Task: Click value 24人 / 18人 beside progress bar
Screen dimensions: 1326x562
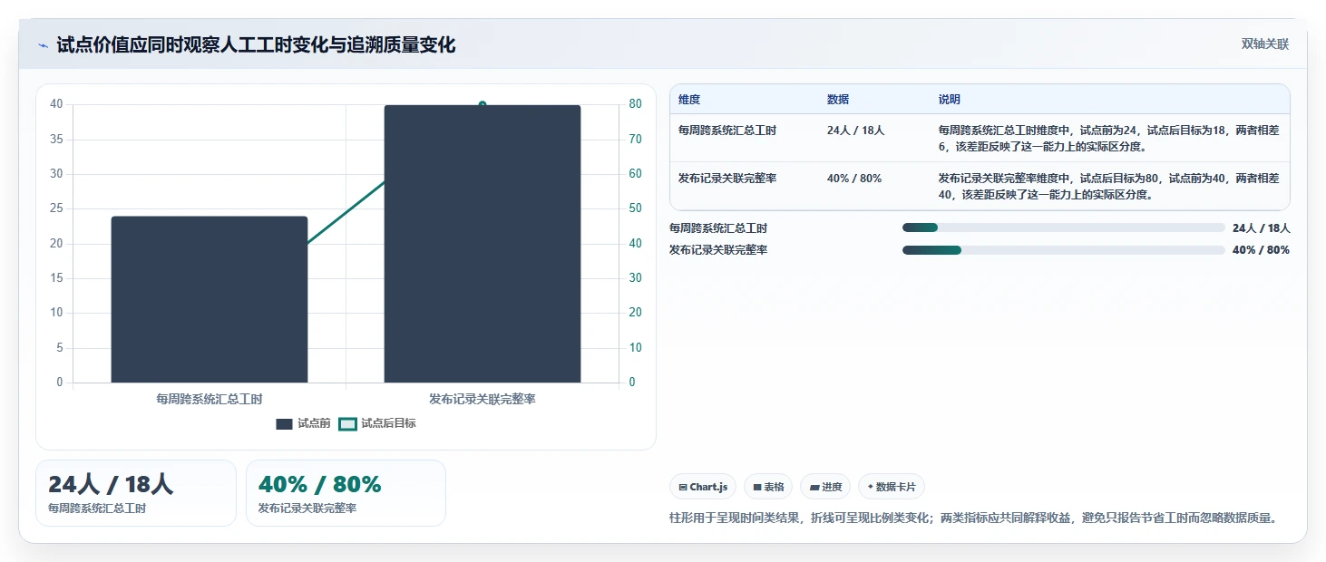Action: 1261,228
